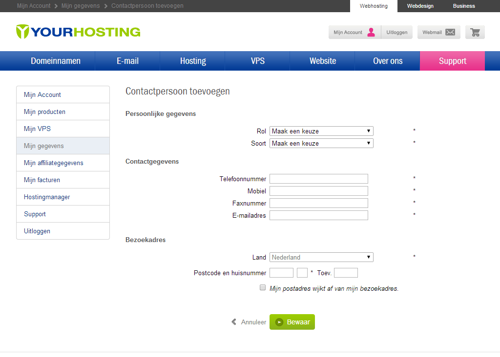Switch to the Webdesign tab

pyautogui.click(x=420, y=6)
